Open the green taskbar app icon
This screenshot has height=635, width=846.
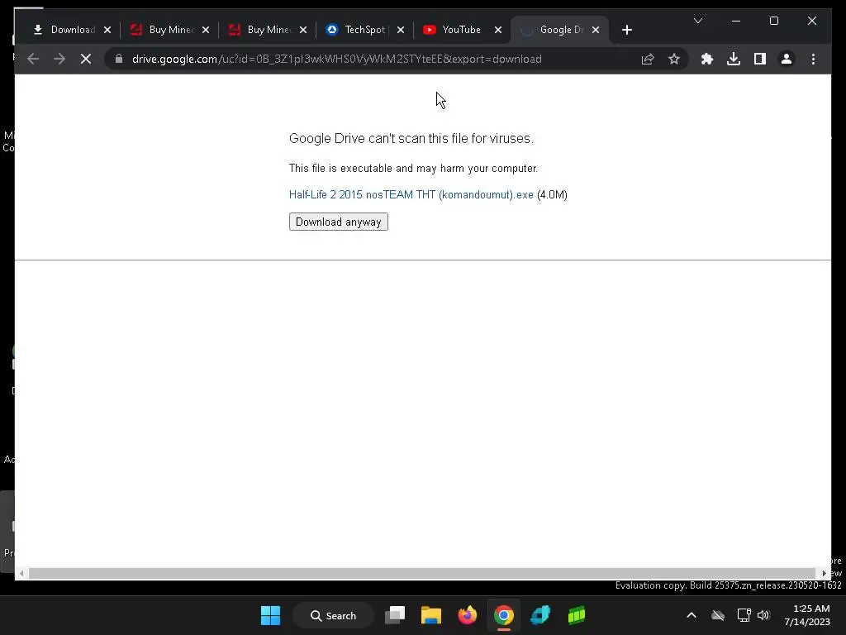tap(576, 615)
